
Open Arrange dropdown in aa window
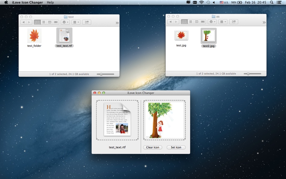pos(223,22)
